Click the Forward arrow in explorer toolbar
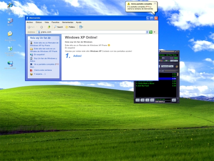Viewport: 214px width, 161px height. pos(42,27)
